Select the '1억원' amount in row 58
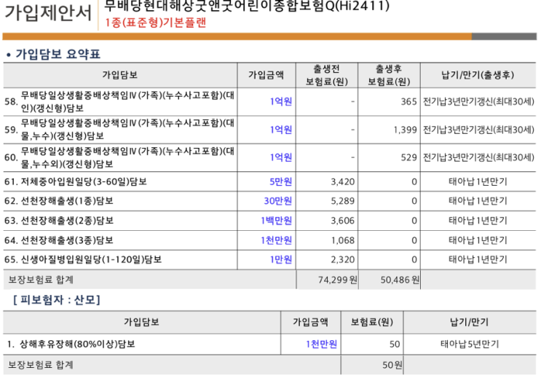This screenshot has height=378, width=541. point(281,101)
